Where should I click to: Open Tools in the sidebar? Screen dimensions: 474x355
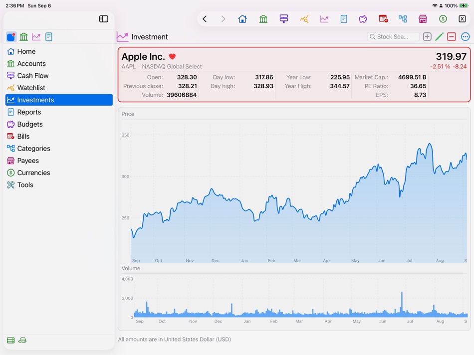(x=59, y=184)
